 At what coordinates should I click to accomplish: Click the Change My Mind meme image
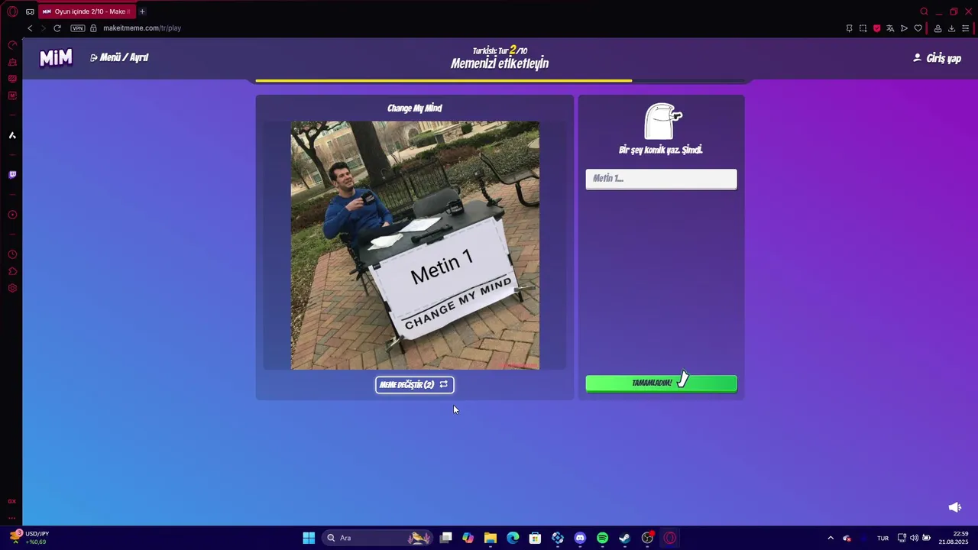[415, 245]
